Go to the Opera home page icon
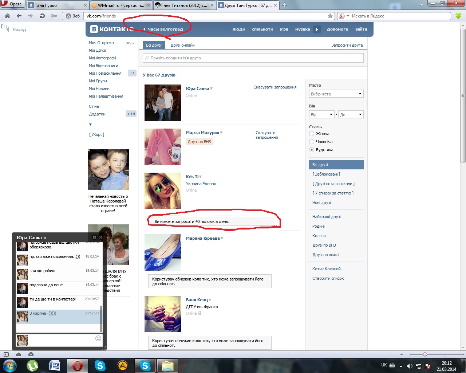This screenshot has width=466, height=373. 7,16
